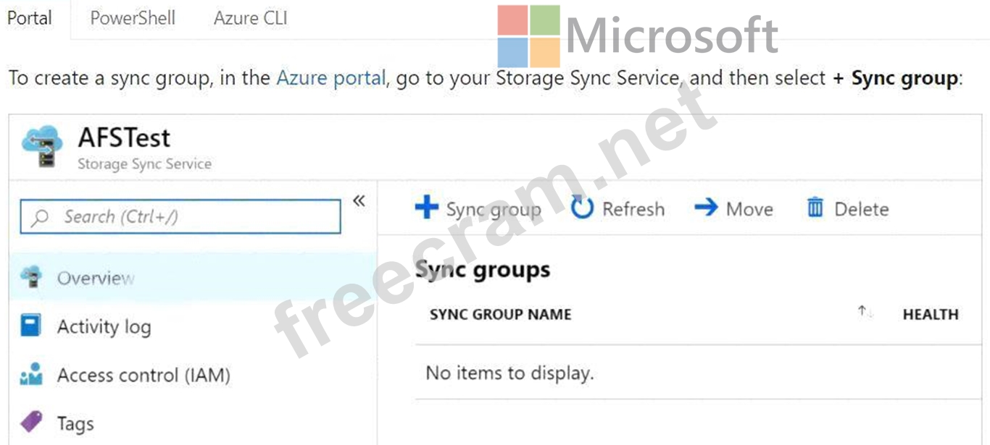Collapse the sidebar with double chevron
The width and height of the screenshot is (990, 445).
[x=359, y=201]
